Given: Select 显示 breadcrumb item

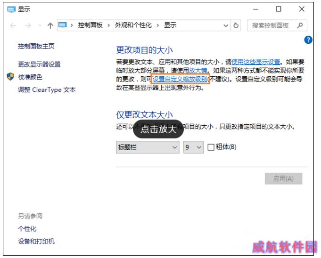Looking at the screenshot, I should coord(170,25).
